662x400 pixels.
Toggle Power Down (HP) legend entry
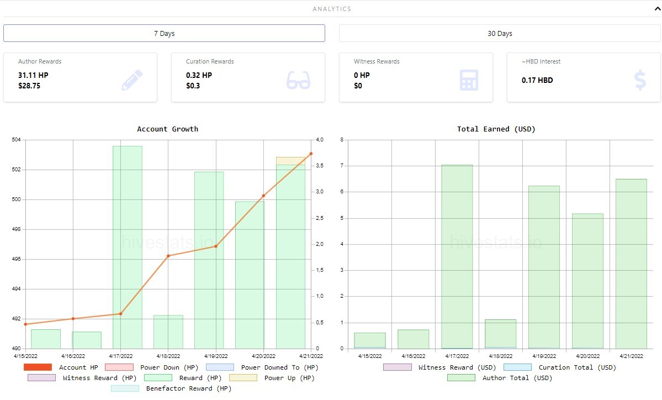coord(152,367)
